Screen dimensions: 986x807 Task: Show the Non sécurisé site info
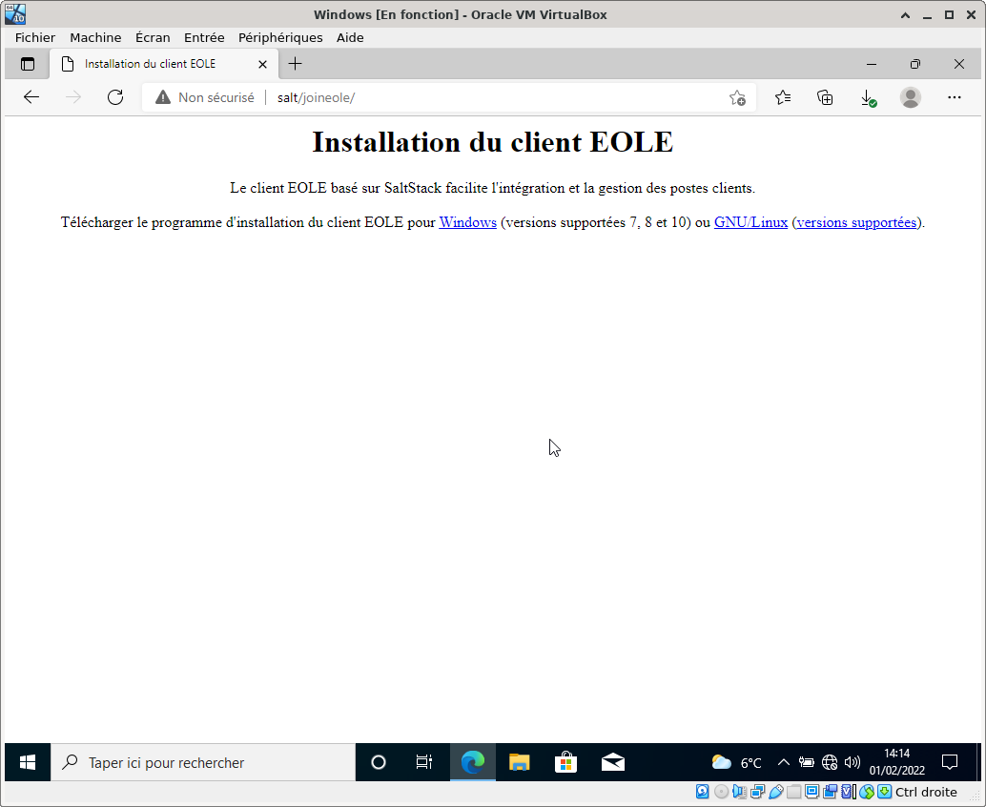(205, 97)
